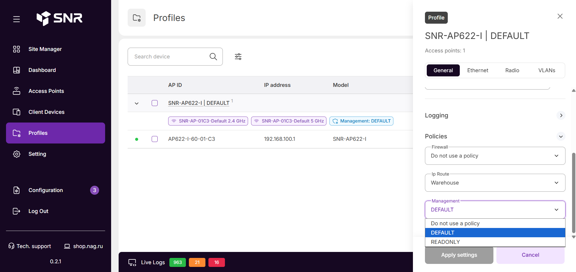Select DEFAULT option in Management list
This screenshot has width=576, height=272.
(x=495, y=233)
